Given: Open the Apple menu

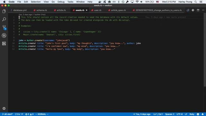Looking at the screenshot, I should pos(4,2).
